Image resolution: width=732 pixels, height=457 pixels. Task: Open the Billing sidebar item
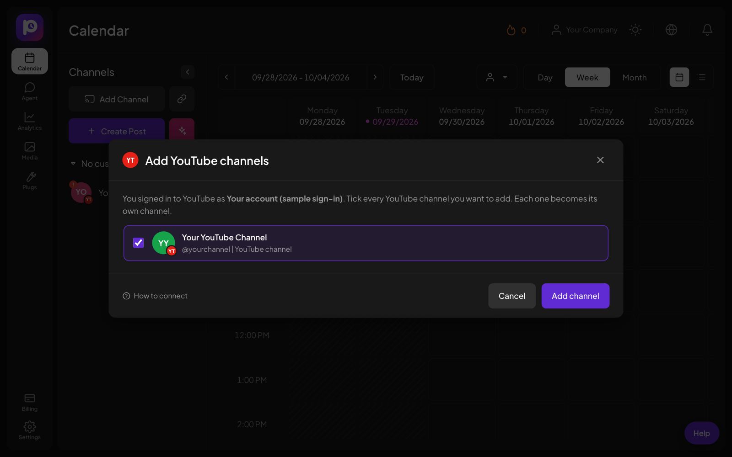(x=30, y=402)
